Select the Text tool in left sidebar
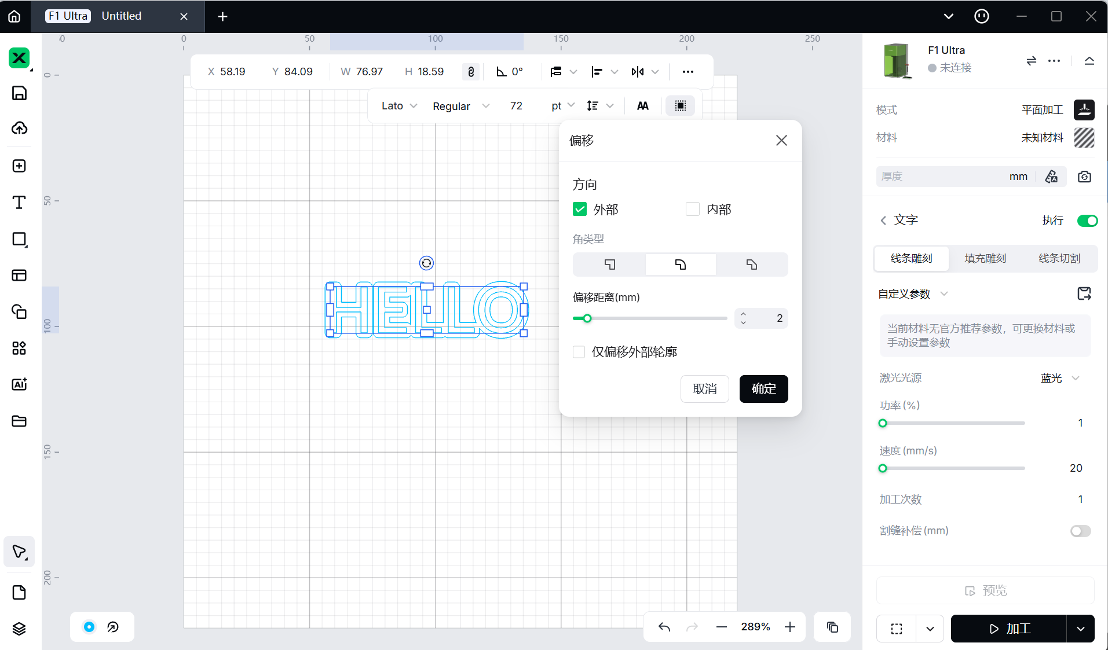This screenshot has height=650, width=1108. [x=19, y=203]
